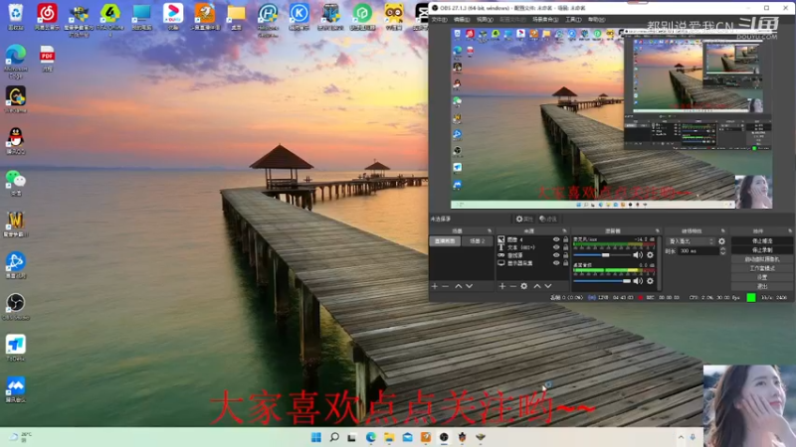Viewport: 796px width, 447px height.
Task: Open the Scene Collection menu in OBS
Action: point(545,19)
